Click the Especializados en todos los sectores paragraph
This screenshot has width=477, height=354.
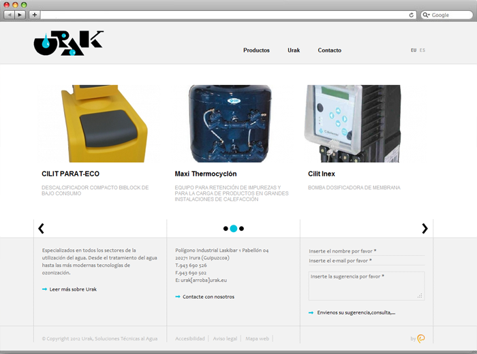click(x=99, y=261)
